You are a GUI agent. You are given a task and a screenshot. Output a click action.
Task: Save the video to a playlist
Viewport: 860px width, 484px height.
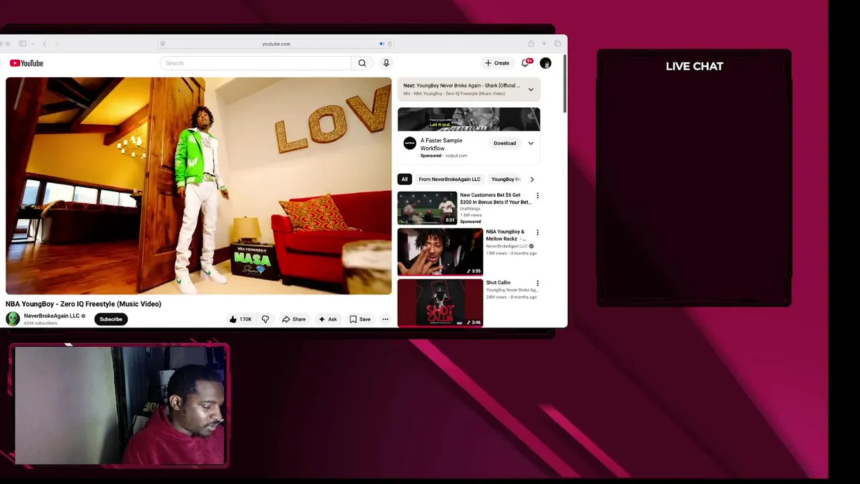(x=360, y=319)
